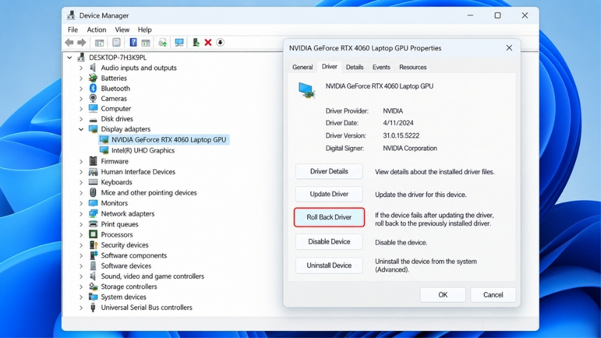Collapse the DESKTOP-7H3K9PL root node
601x338 pixels.
69,58
